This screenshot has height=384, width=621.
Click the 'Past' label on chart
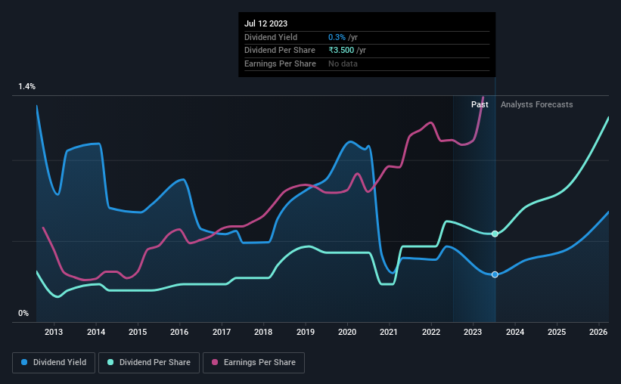pyautogui.click(x=480, y=104)
